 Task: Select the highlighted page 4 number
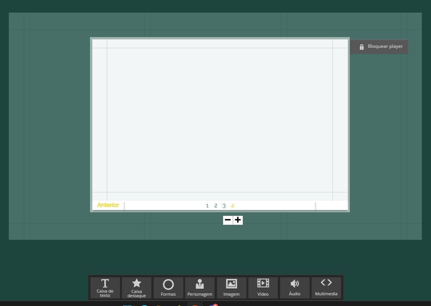[233, 206]
